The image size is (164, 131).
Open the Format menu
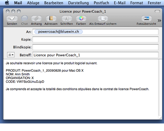pos(136,3)
